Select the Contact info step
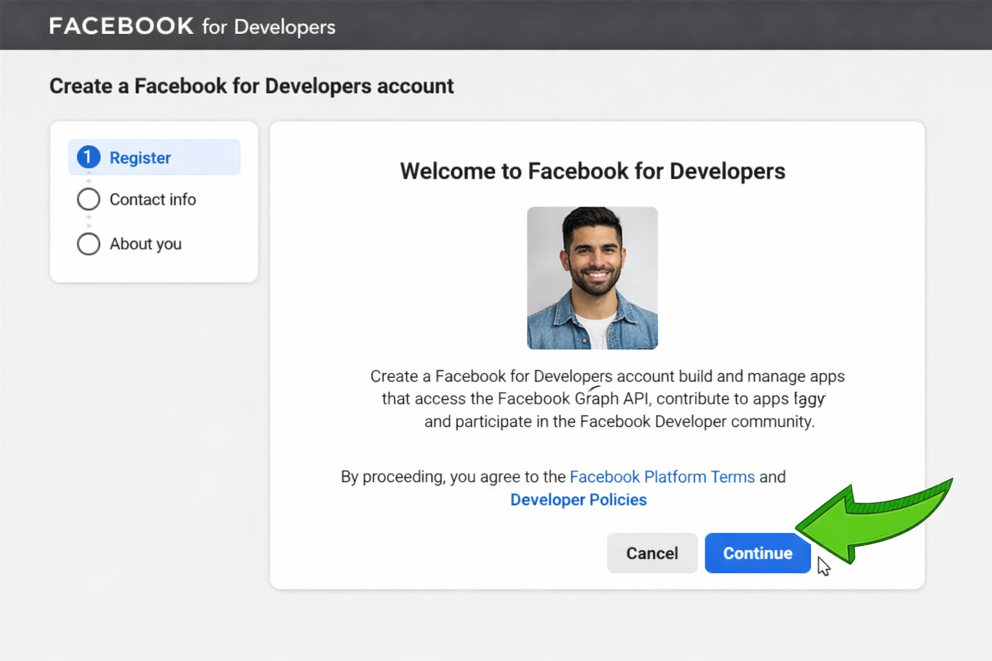The height and width of the screenshot is (661, 992). (x=136, y=199)
